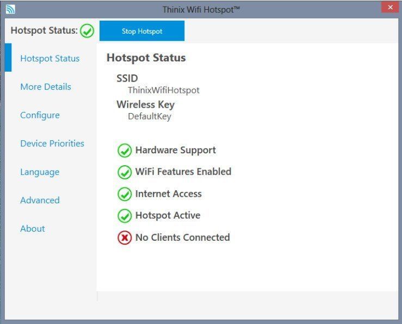Click the red X No Clients Connected icon
Screen dimensions: 402x324
click(125, 238)
